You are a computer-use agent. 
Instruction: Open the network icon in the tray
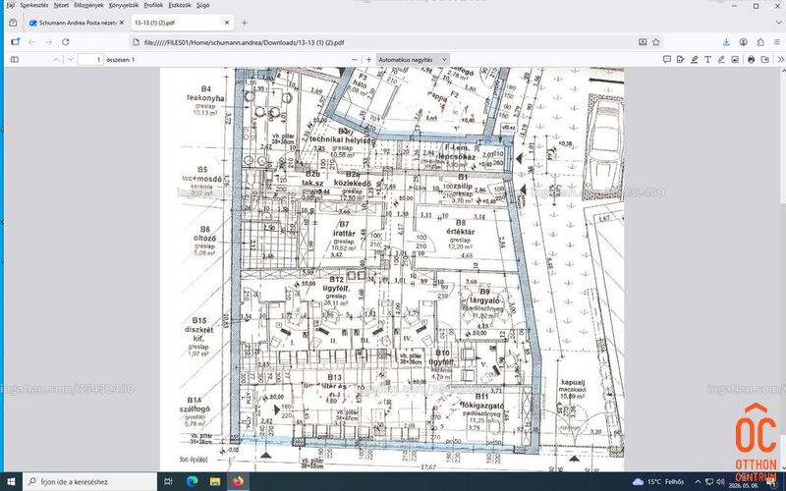coord(709,482)
